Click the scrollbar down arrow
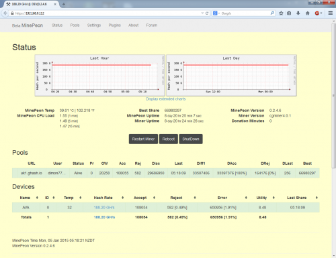This screenshot has height=258, width=336. [333, 256]
